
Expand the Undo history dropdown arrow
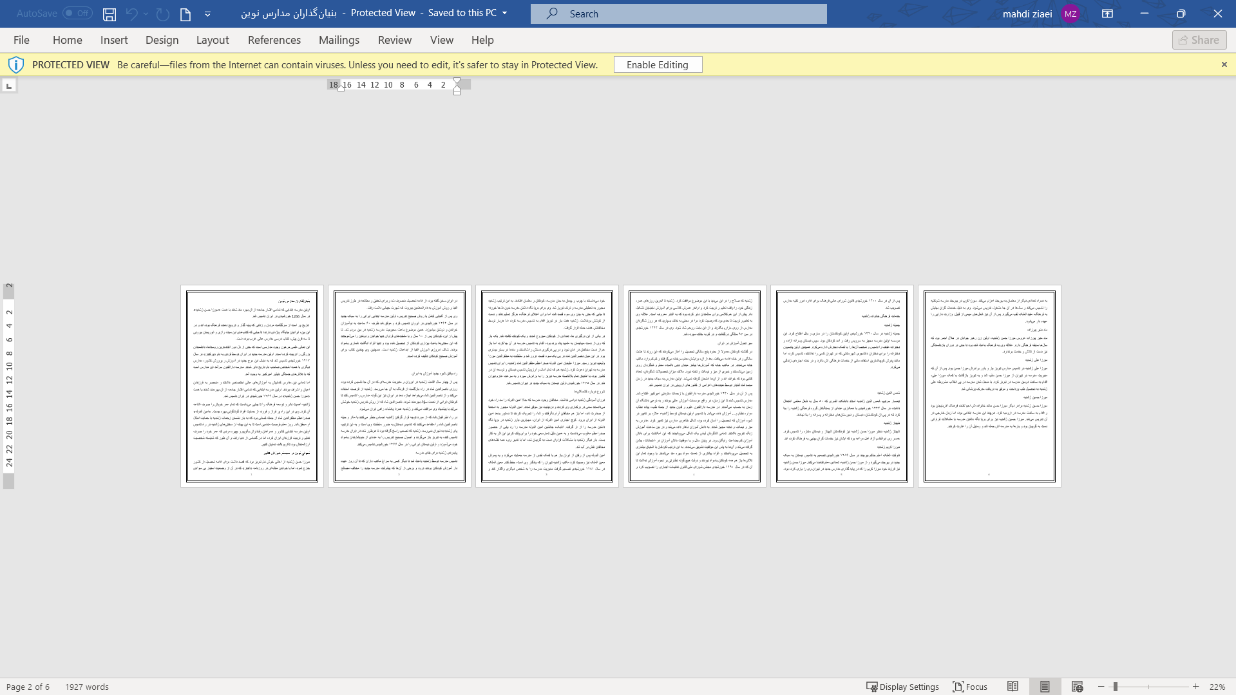click(146, 14)
